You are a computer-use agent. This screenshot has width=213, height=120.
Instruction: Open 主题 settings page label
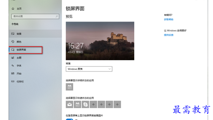(19, 58)
